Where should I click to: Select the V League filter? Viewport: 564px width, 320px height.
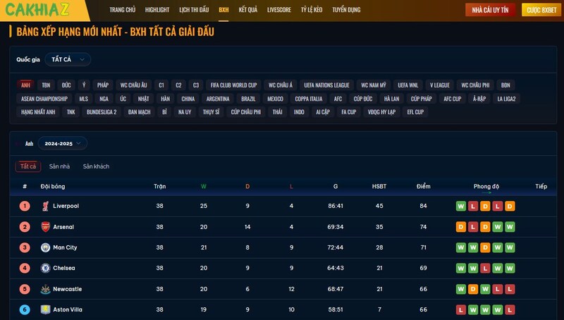pyautogui.click(x=439, y=85)
